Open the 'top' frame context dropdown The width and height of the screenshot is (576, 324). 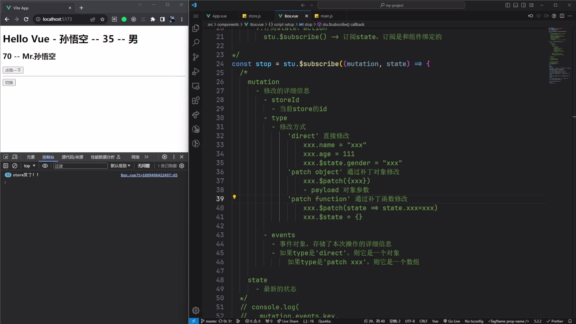(28, 166)
